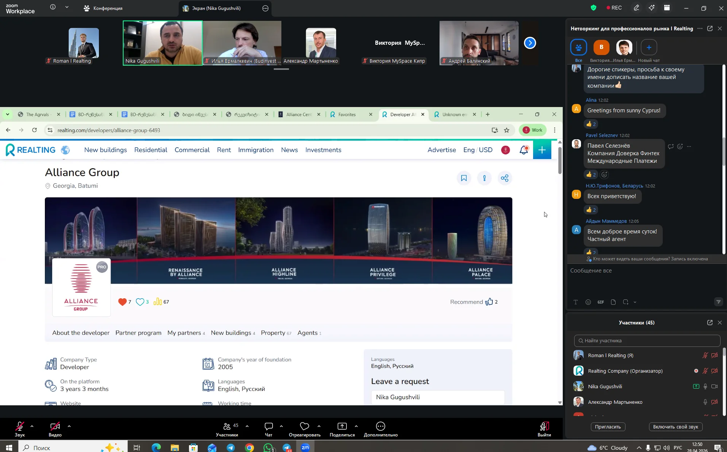Screen dimensions: 727x452
Task: Click the bookmark icon for Alliance Group
Action: [464, 178]
